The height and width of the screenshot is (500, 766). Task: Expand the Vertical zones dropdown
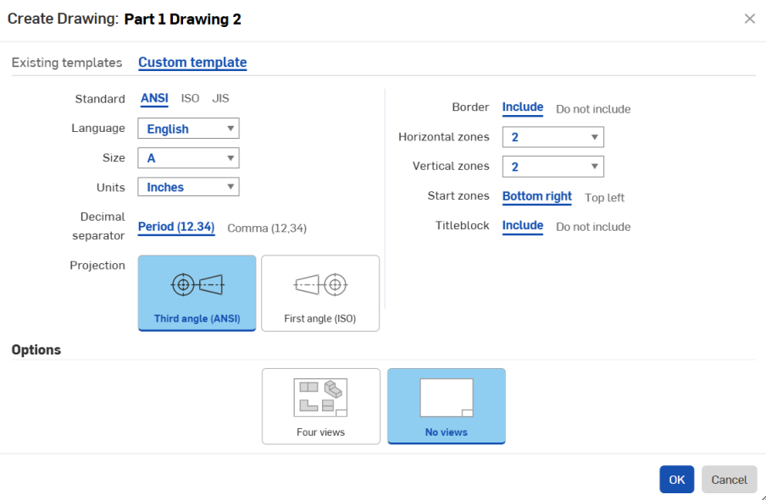pos(552,166)
